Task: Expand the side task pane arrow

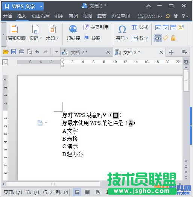Action: 191,126
